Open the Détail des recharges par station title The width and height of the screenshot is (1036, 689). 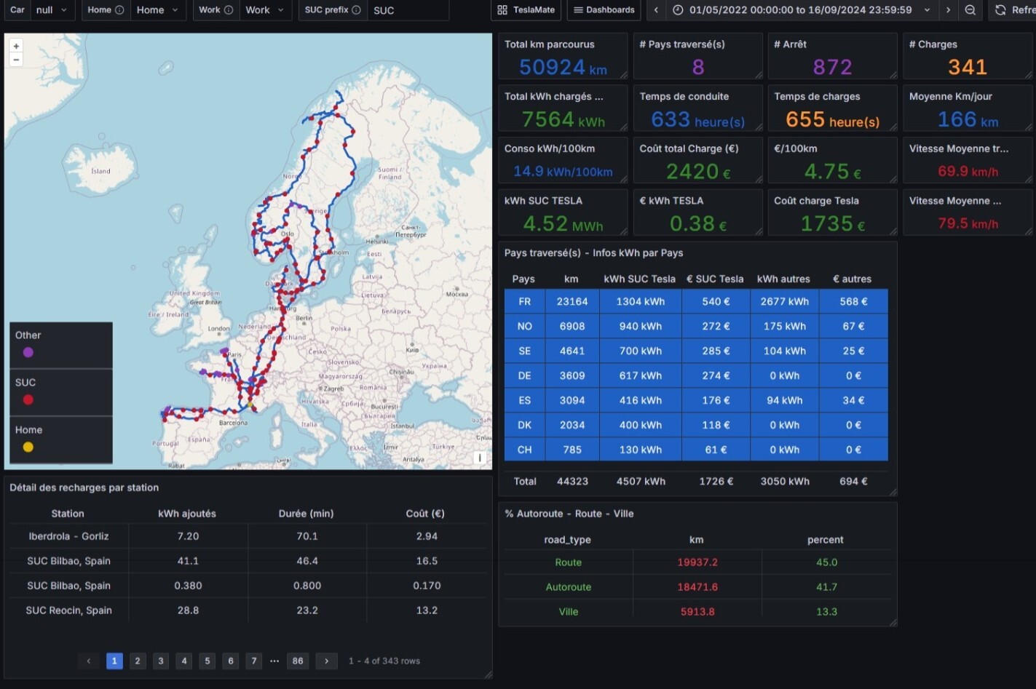pos(84,487)
